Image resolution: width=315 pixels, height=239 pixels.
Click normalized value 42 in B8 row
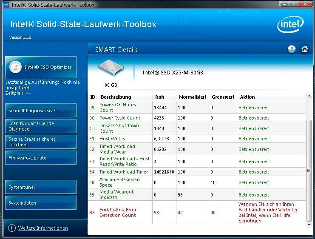(180, 213)
